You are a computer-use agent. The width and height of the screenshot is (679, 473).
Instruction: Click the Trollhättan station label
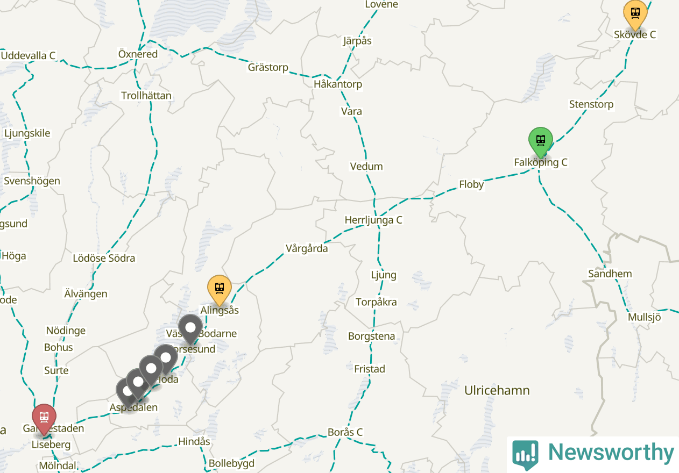[146, 96]
